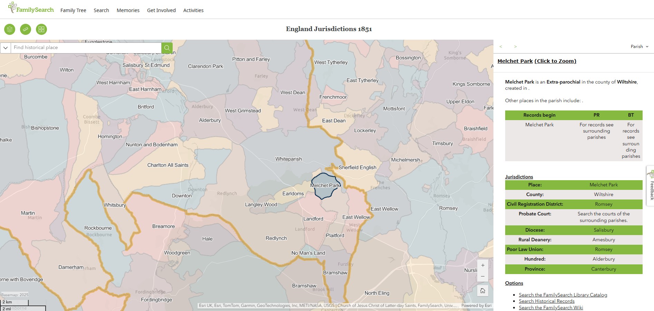
Task: Zoom in on the map
Action: click(482, 265)
